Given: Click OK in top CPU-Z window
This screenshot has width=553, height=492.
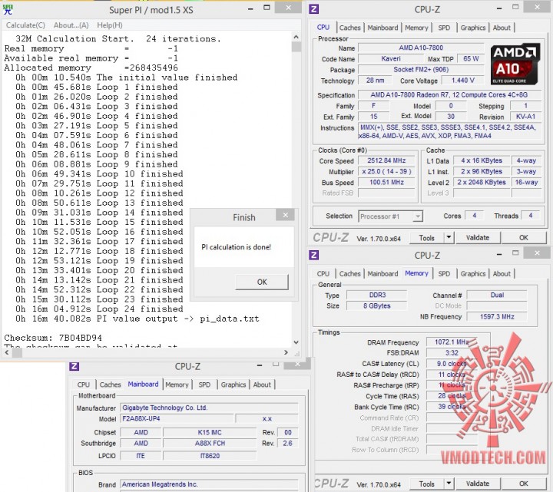Looking at the screenshot, I should (x=523, y=238).
